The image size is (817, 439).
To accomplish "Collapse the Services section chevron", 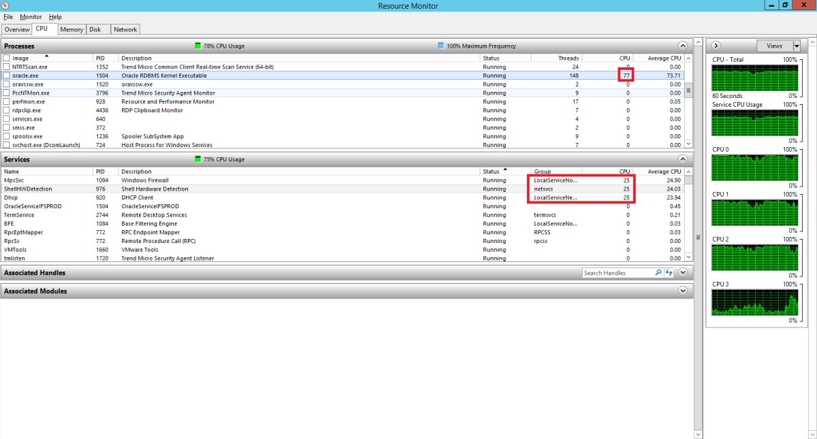I will (x=683, y=159).
